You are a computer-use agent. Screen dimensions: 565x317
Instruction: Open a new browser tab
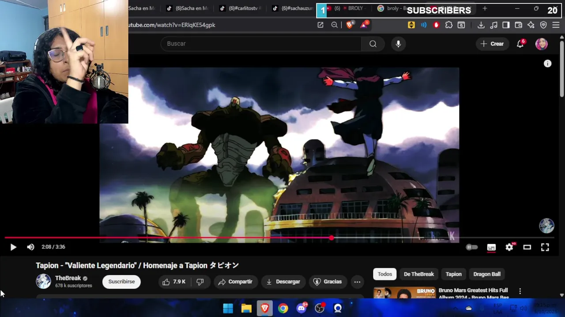(485, 8)
